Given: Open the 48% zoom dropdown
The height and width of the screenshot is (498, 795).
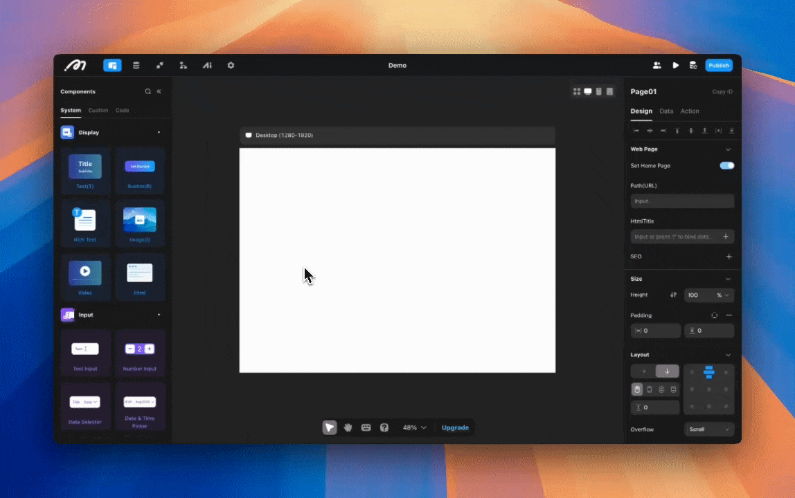Looking at the screenshot, I should [x=414, y=427].
